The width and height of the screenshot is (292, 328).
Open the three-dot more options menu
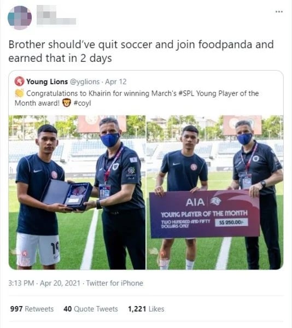click(x=279, y=11)
